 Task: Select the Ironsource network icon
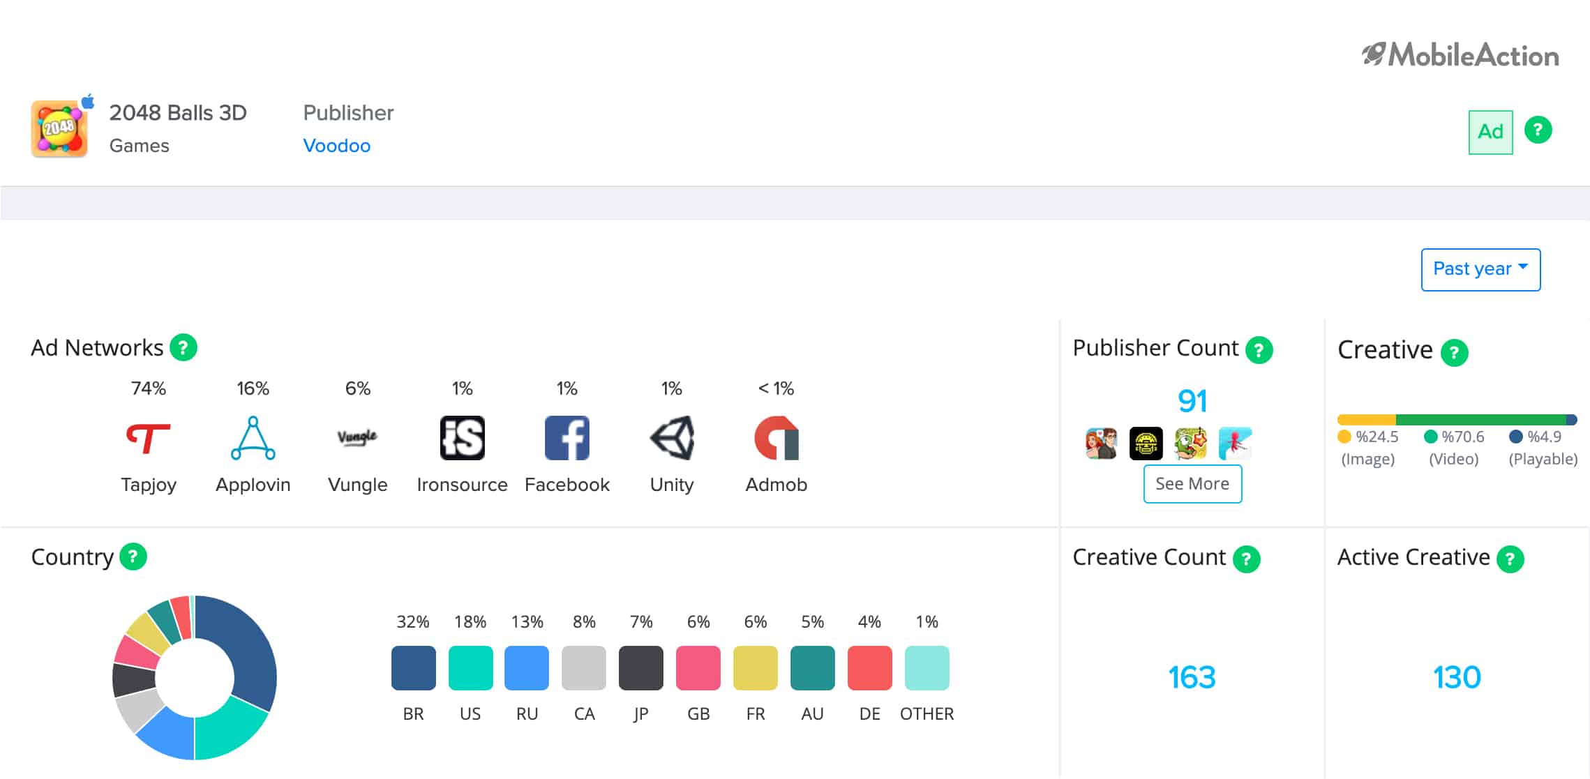462,438
